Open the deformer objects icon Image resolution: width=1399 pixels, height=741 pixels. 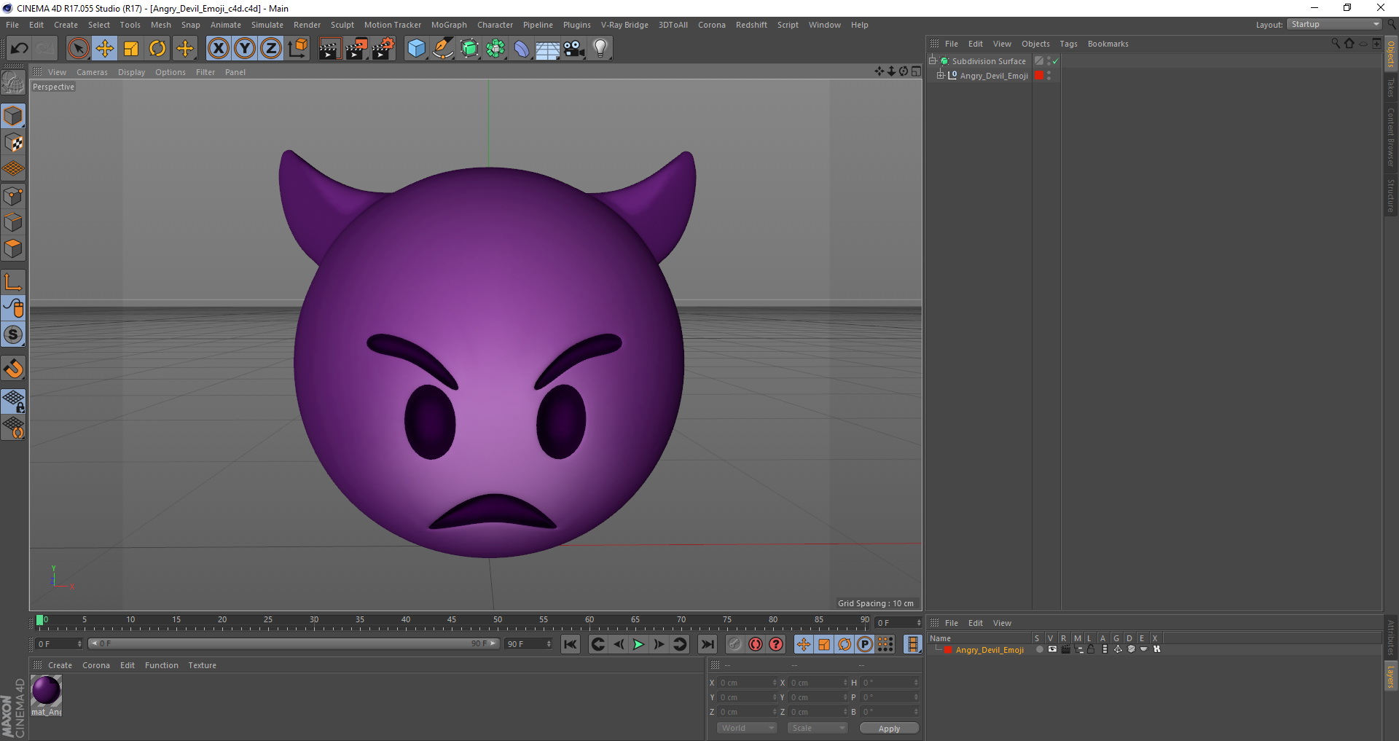click(522, 49)
